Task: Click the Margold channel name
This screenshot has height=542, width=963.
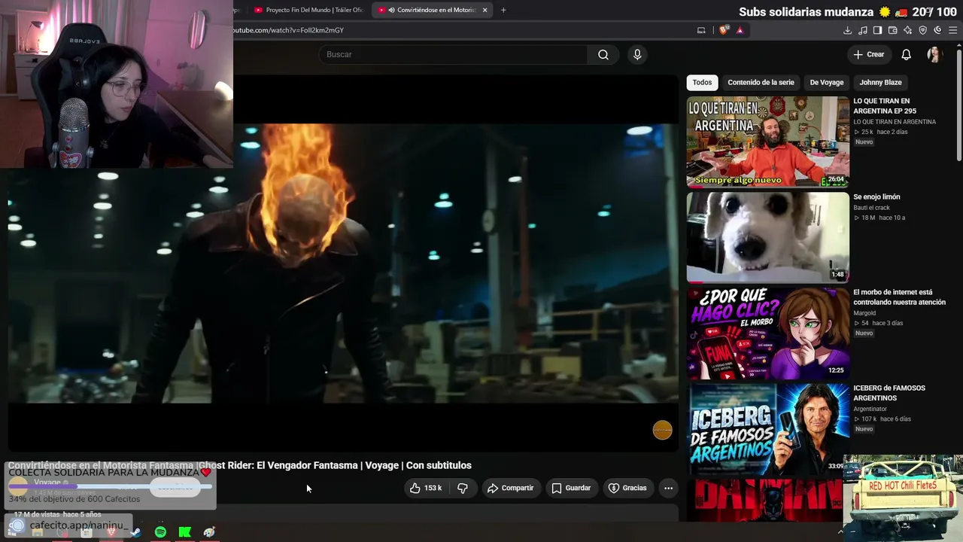Action: point(864,312)
